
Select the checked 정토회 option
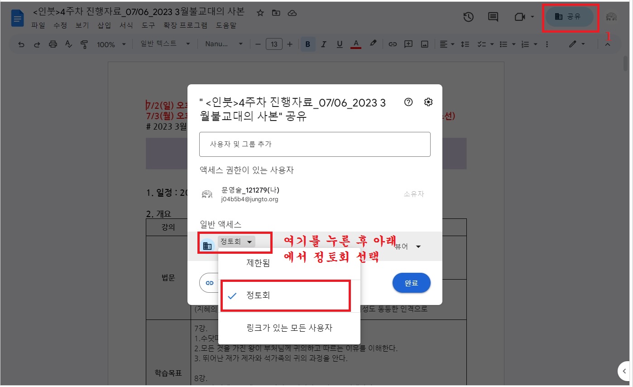pos(289,295)
